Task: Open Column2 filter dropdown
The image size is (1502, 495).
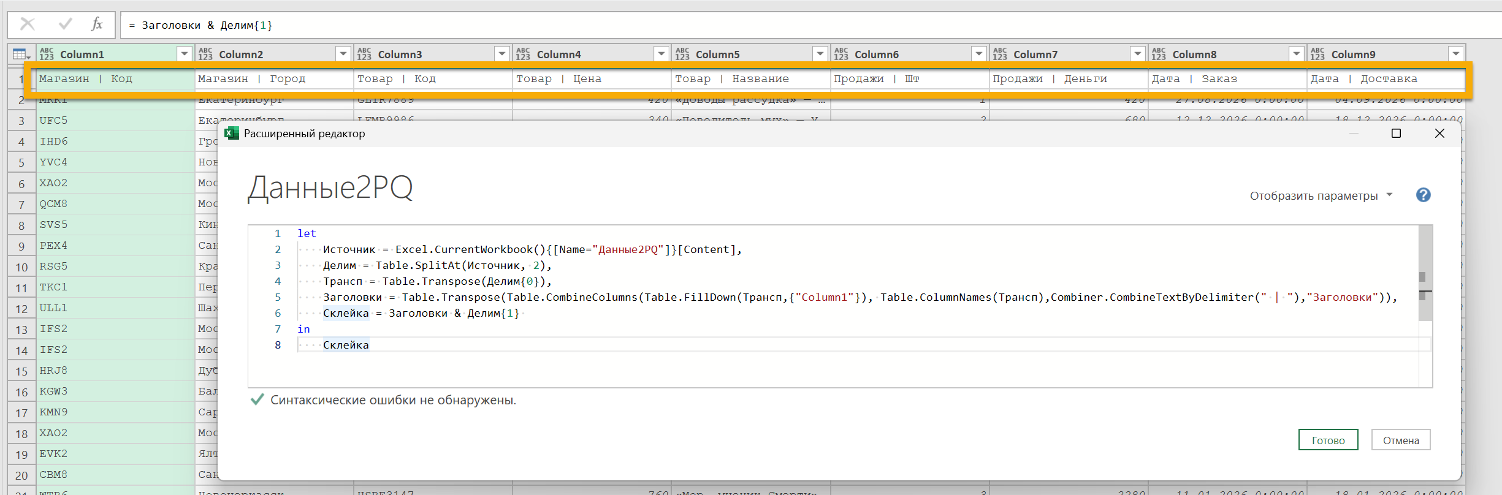Action: pyautogui.click(x=343, y=54)
